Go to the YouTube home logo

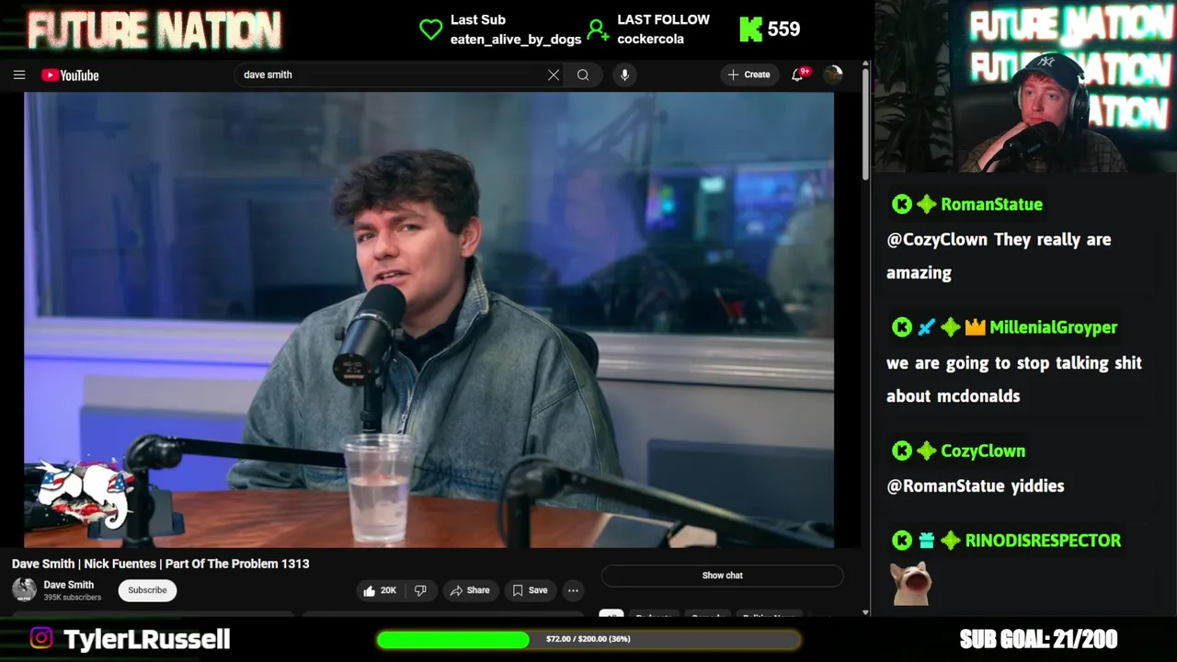[x=70, y=75]
